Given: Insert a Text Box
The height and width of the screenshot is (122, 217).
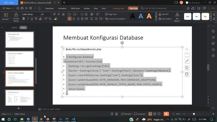Looking at the screenshot, I should point(6,17).
